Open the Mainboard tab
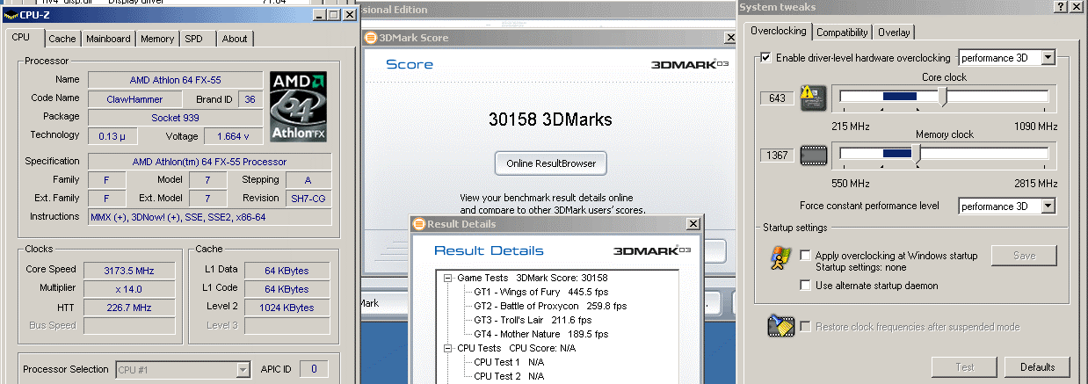 108,39
